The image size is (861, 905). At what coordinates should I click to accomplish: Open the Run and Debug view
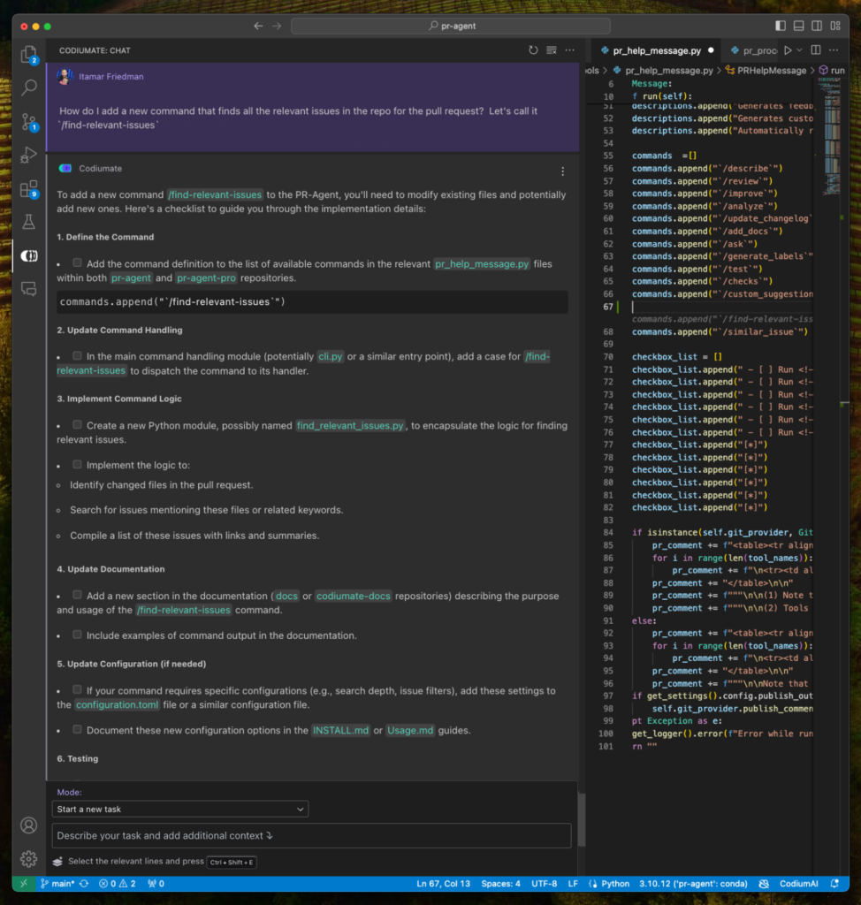tap(28, 156)
